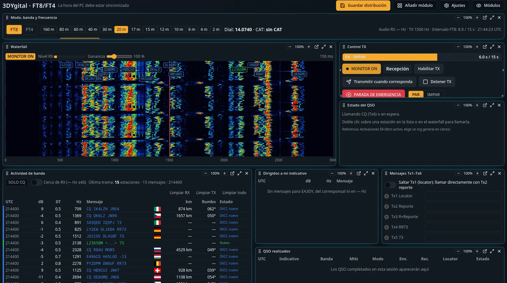Choose the IMPAR transmit slot

(434, 94)
